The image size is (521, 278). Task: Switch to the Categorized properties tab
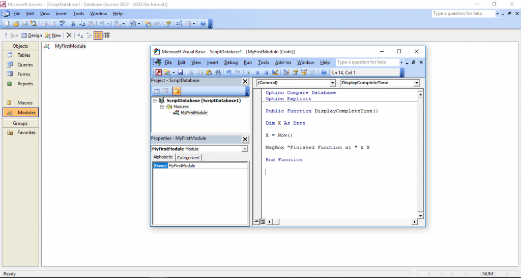click(x=188, y=158)
